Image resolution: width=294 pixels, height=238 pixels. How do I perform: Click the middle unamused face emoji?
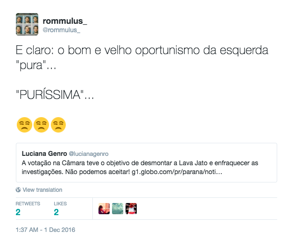[x=41, y=125]
